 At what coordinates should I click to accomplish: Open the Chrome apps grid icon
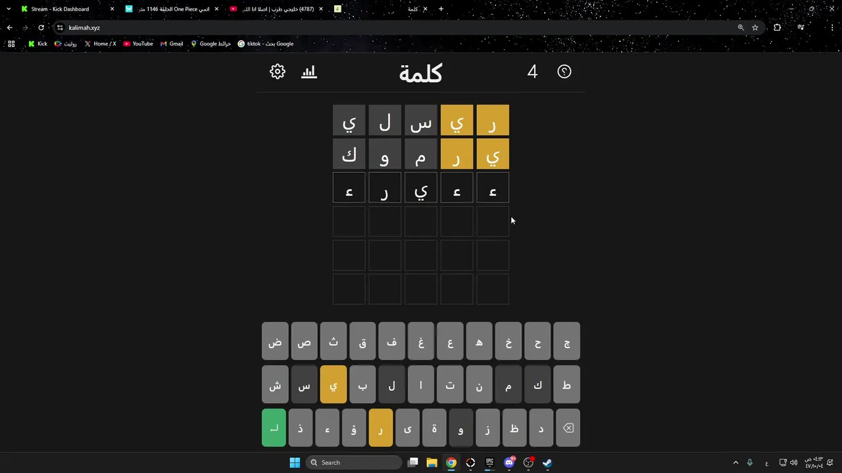(11, 44)
